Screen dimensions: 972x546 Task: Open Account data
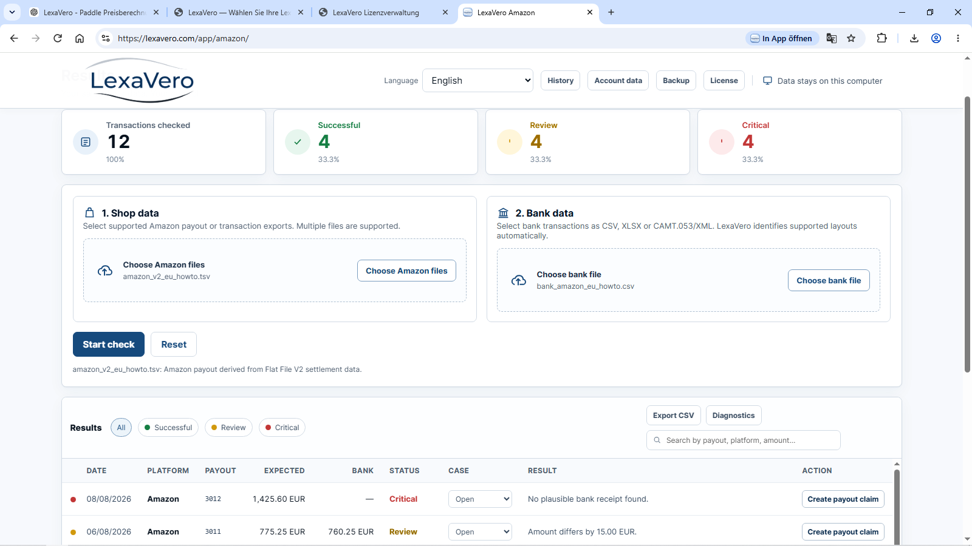[618, 81]
